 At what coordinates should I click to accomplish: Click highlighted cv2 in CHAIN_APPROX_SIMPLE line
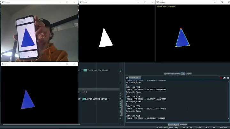pyautogui.click(x=84, y=99)
